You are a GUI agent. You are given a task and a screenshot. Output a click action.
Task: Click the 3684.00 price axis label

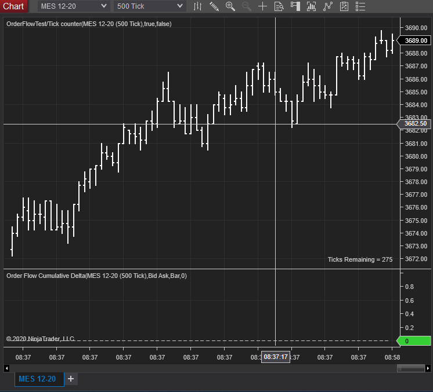click(416, 105)
